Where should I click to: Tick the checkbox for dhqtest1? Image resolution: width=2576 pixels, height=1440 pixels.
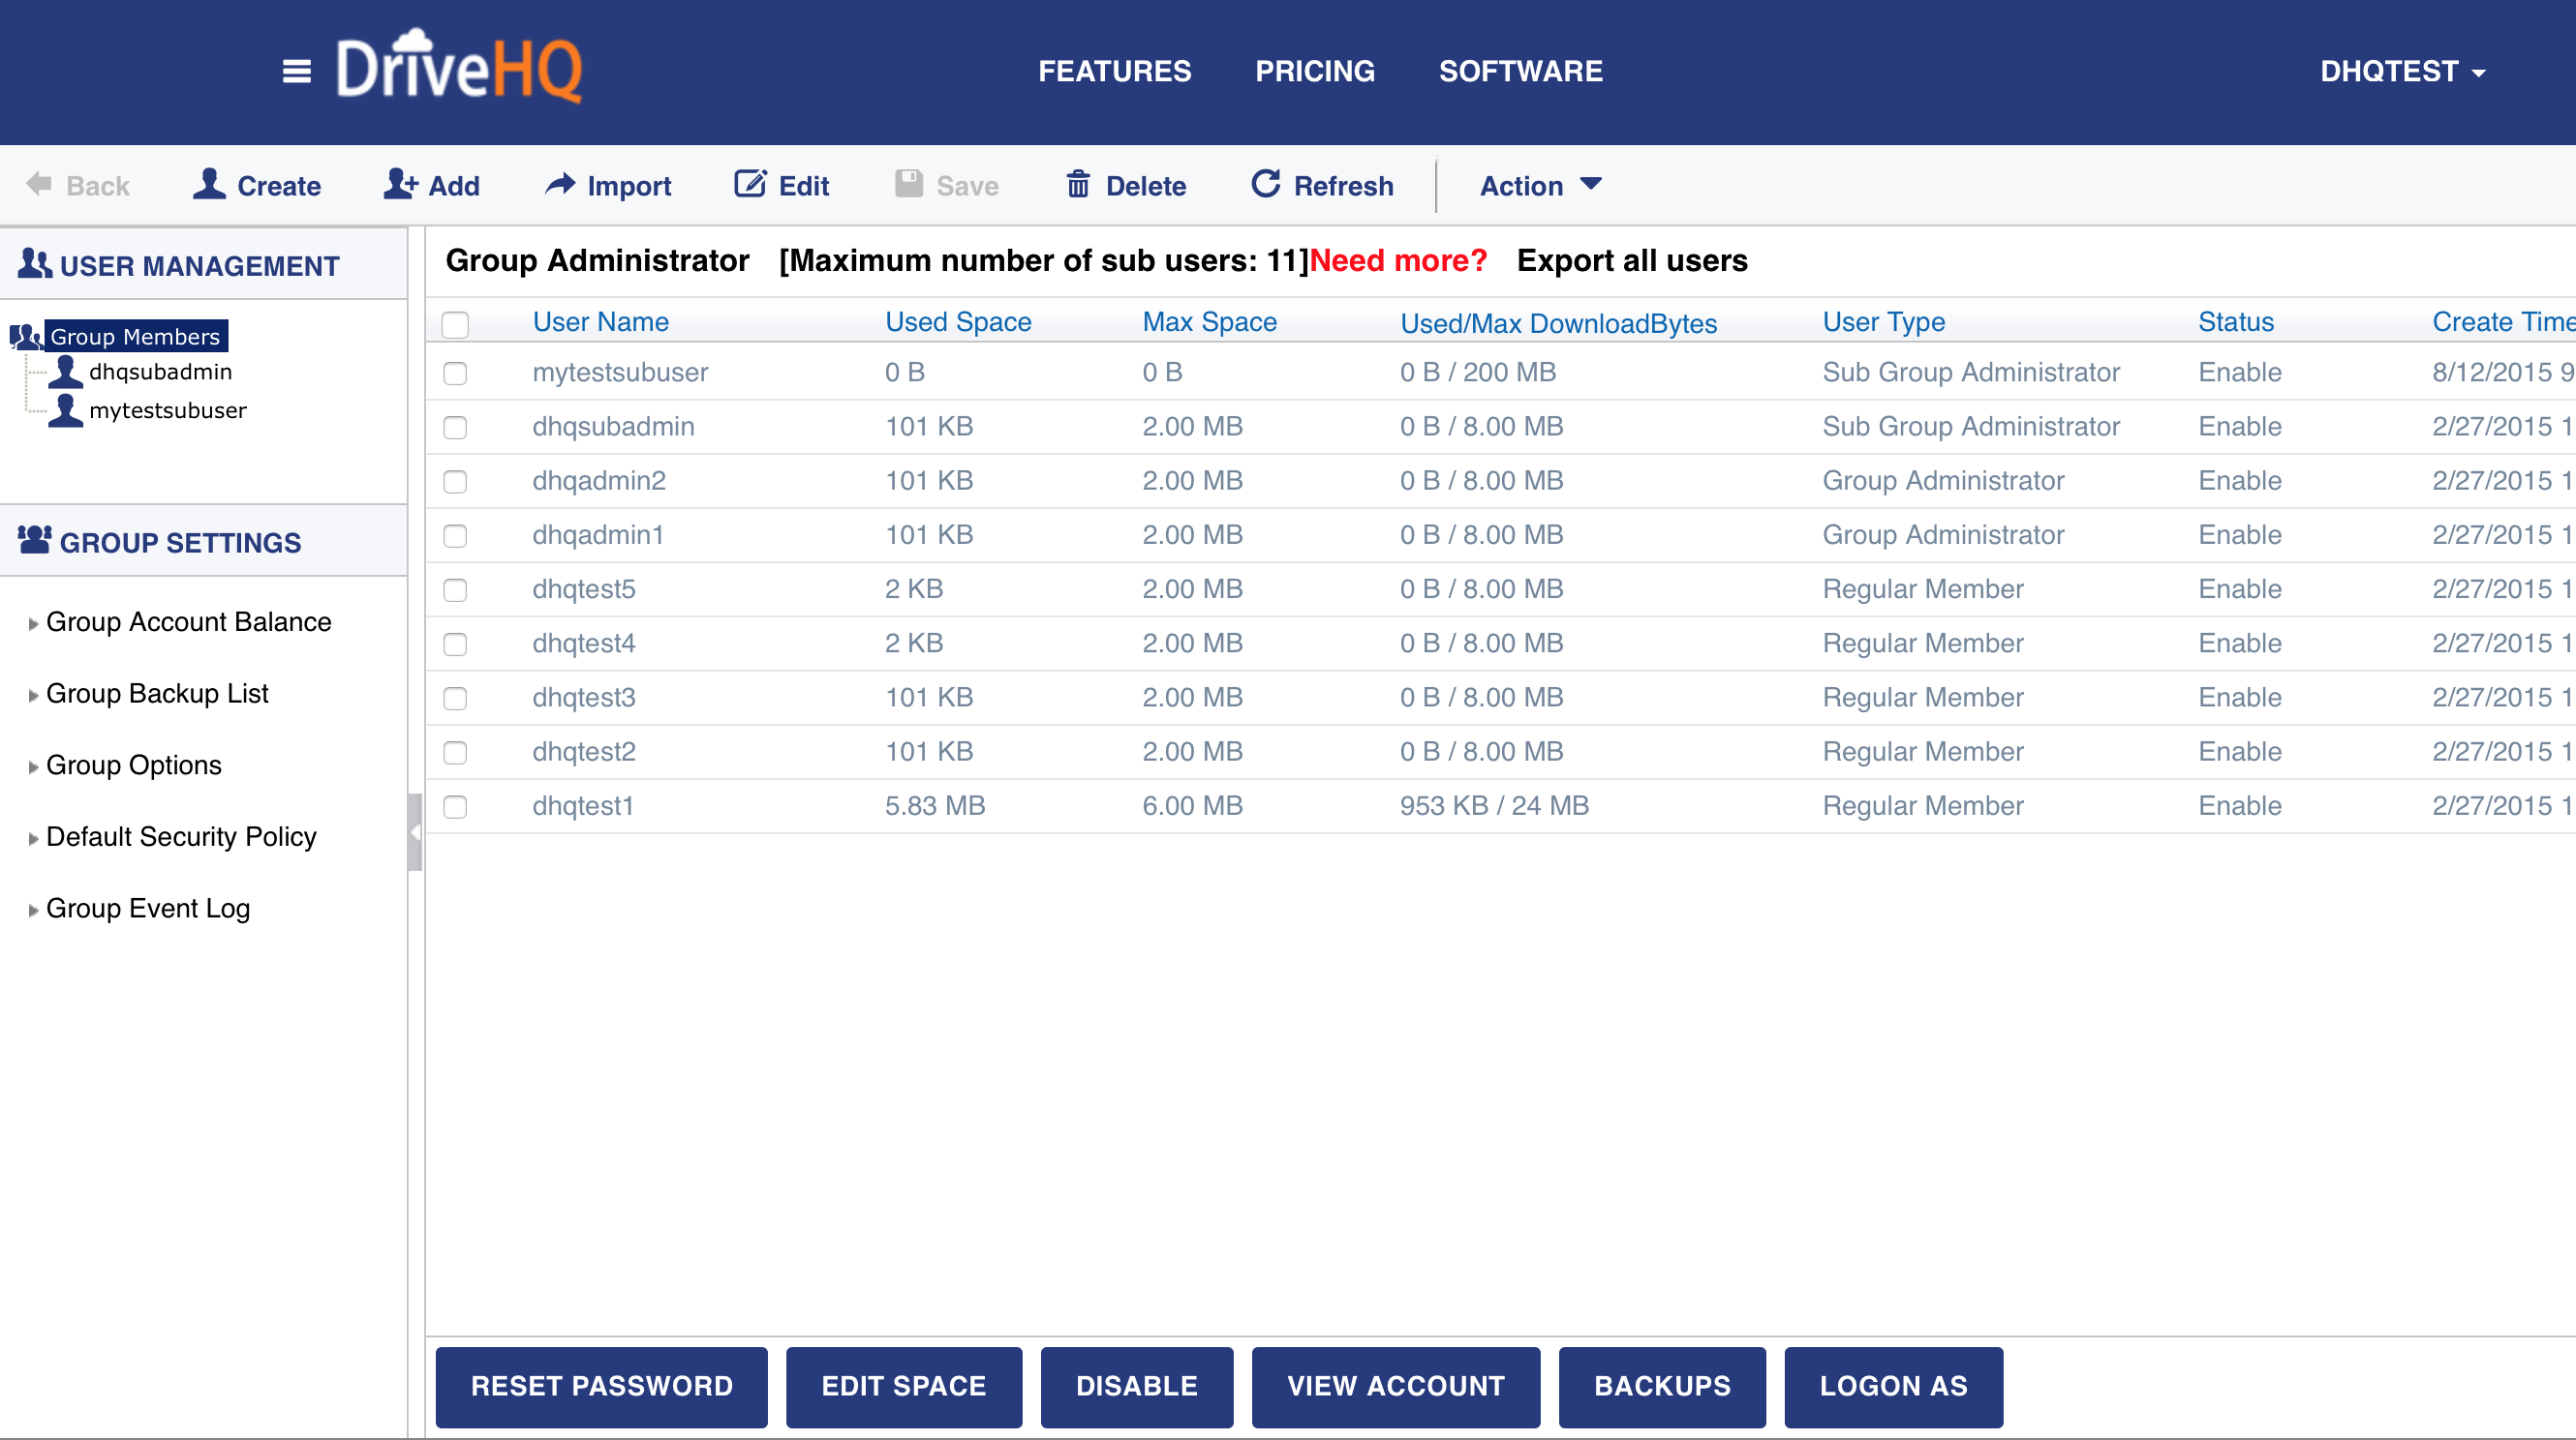[455, 806]
